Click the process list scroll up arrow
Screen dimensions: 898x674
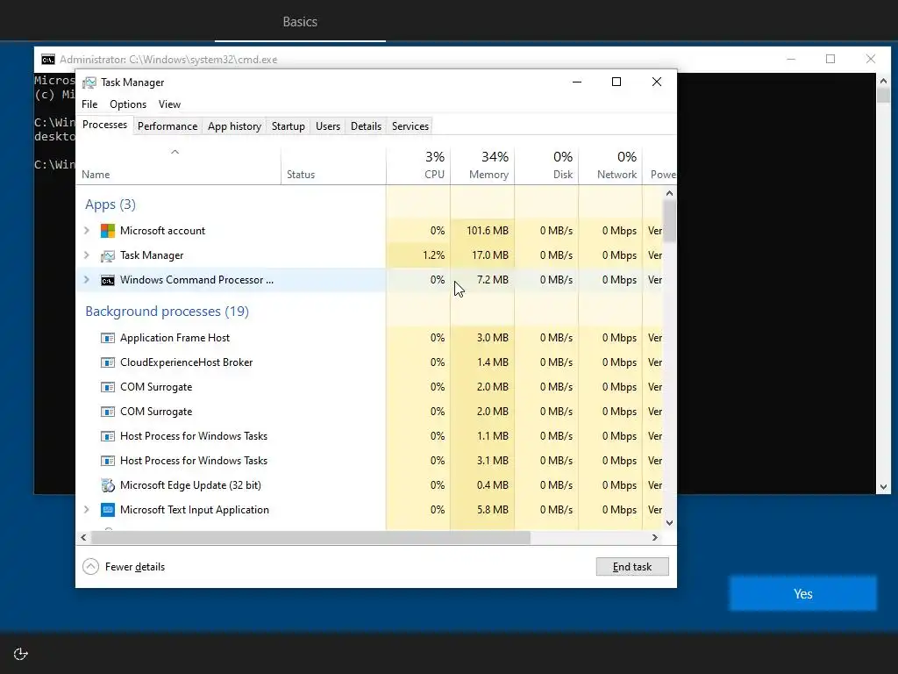pyautogui.click(x=669, y=194)
